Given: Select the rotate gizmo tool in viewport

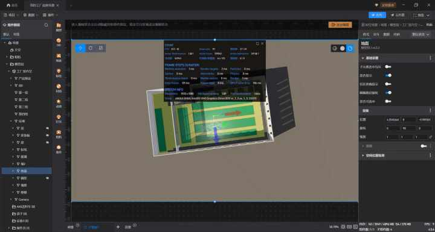Looking at the screenshot, I should (x=91, y=48).
